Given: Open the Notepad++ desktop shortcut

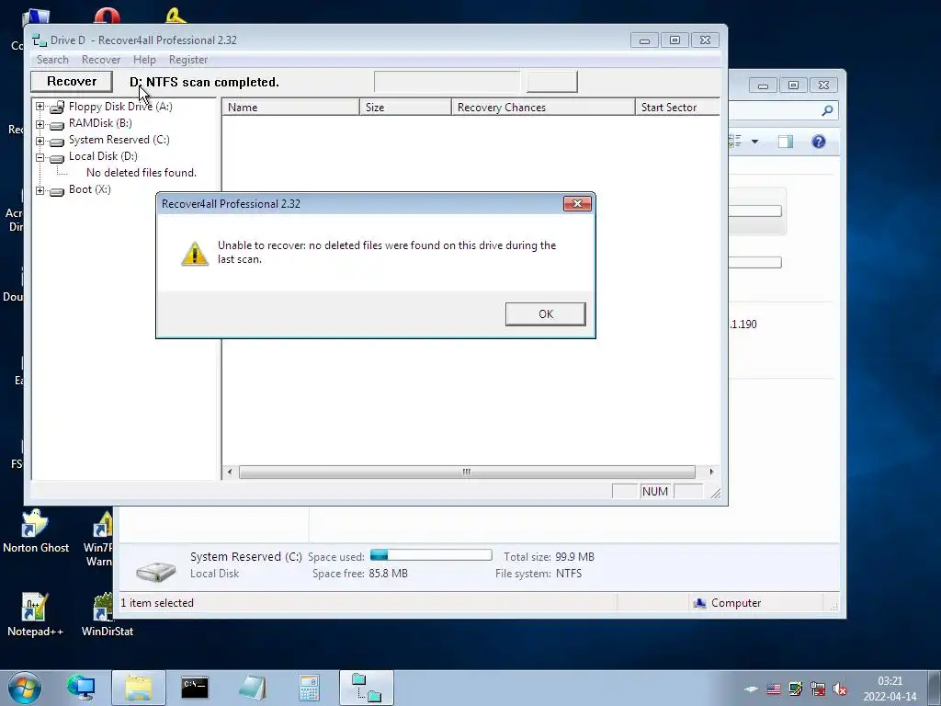Looking at the screenshot, I should coord(35,615).
